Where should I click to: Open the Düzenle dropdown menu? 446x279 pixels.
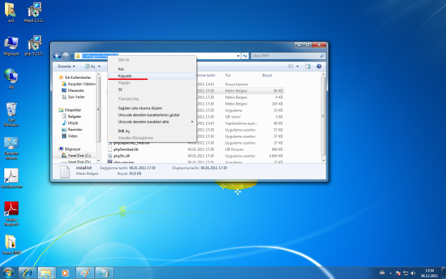(x=66, y=66)
